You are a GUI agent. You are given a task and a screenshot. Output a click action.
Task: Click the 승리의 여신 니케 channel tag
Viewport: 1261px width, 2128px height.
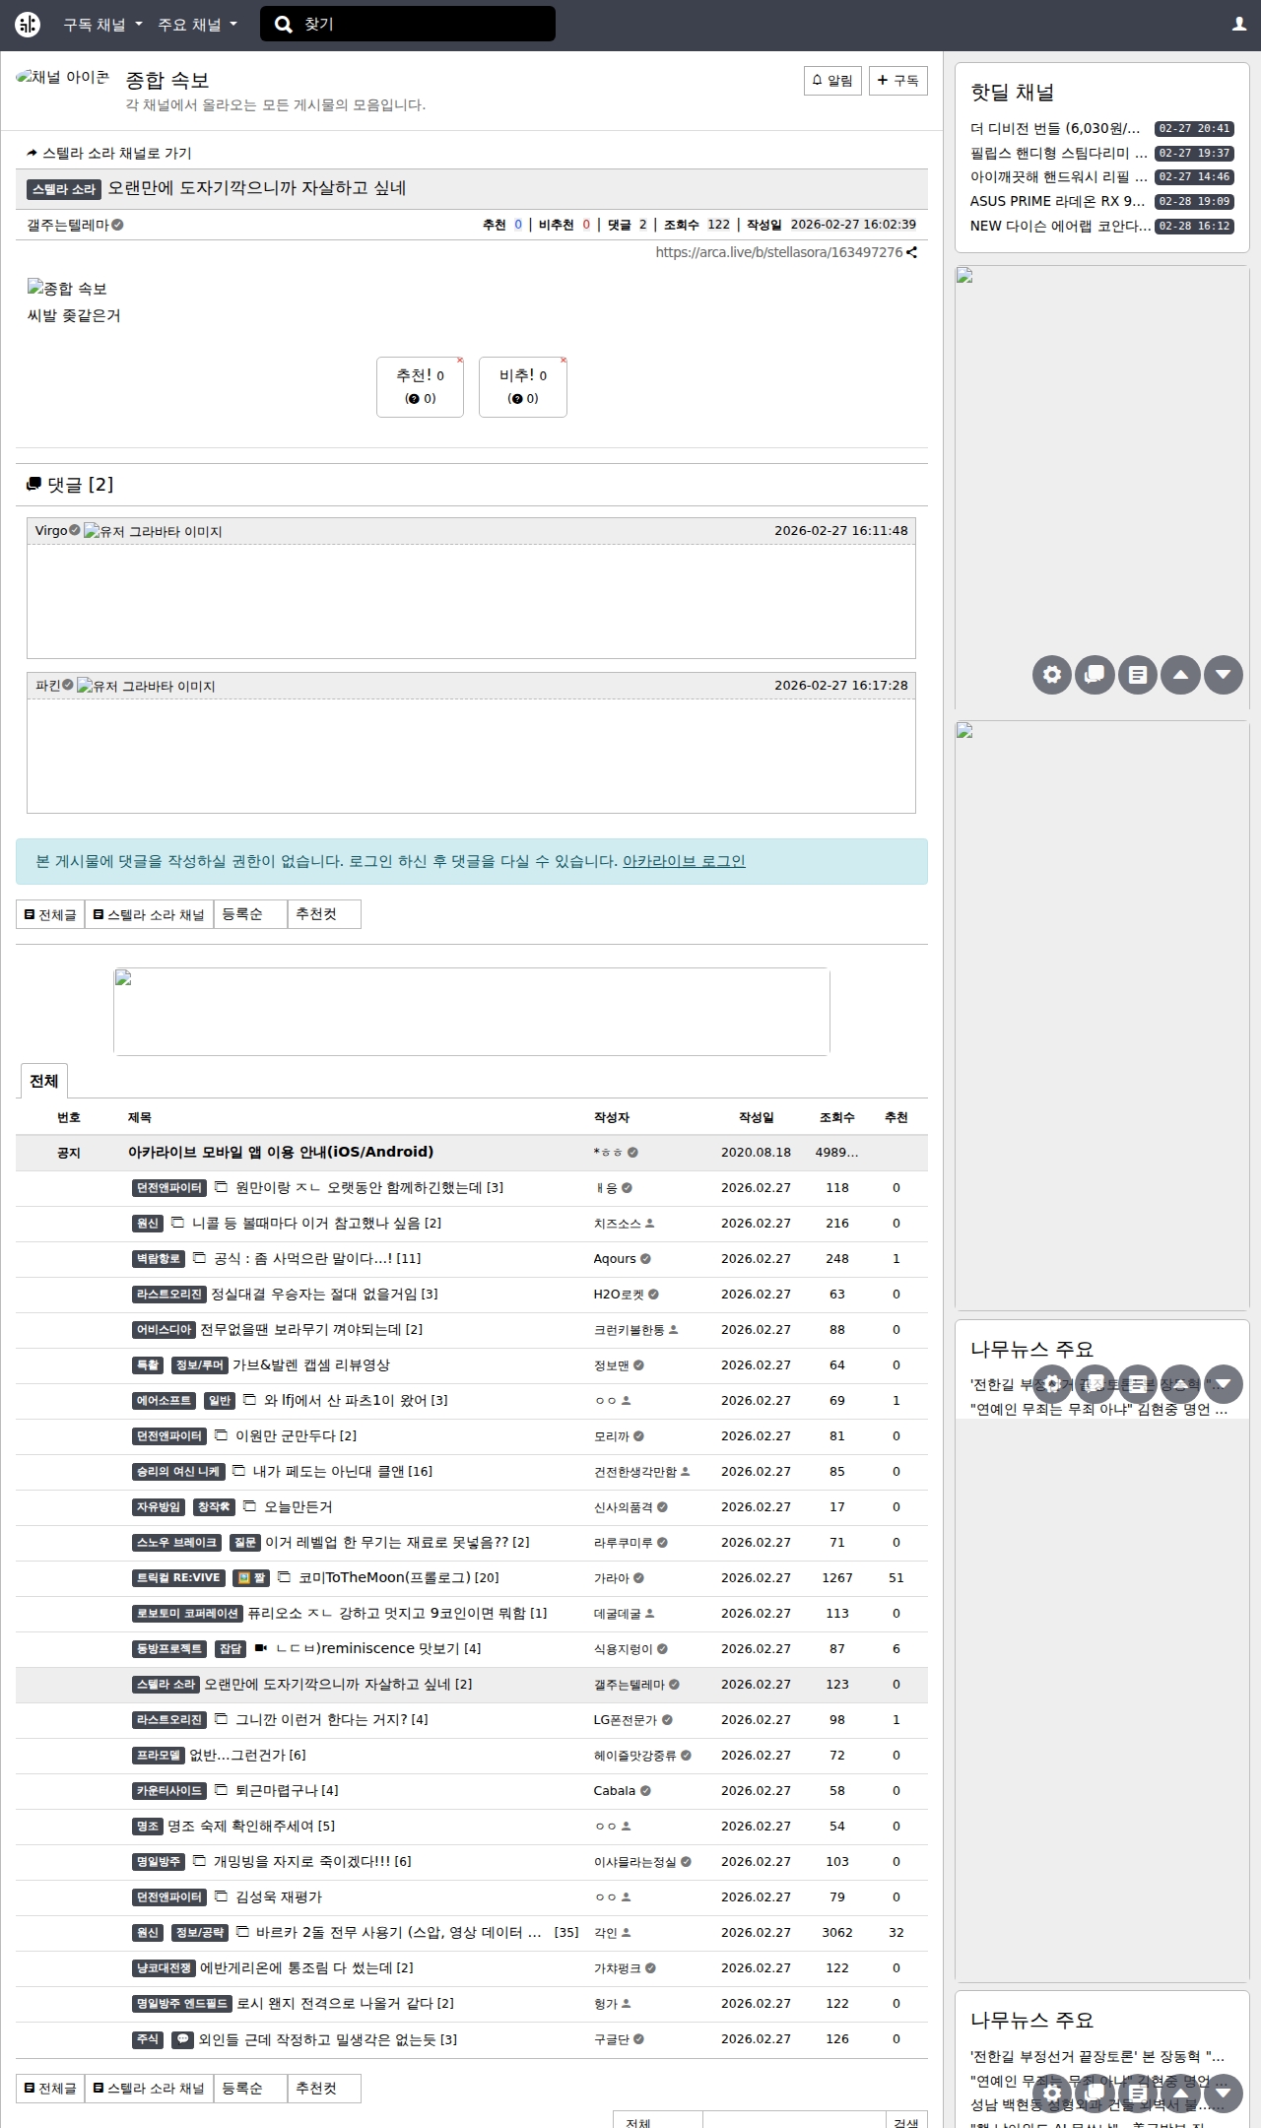(178, 1472)
